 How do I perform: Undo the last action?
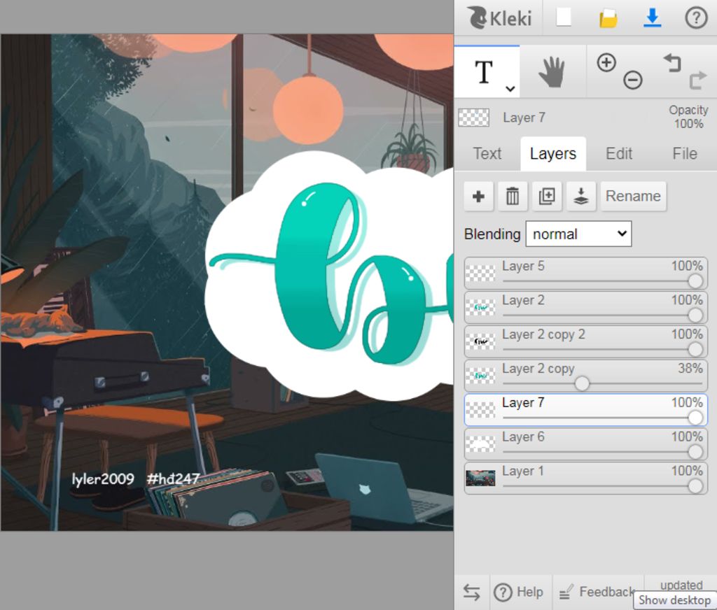tap(672, 63)
